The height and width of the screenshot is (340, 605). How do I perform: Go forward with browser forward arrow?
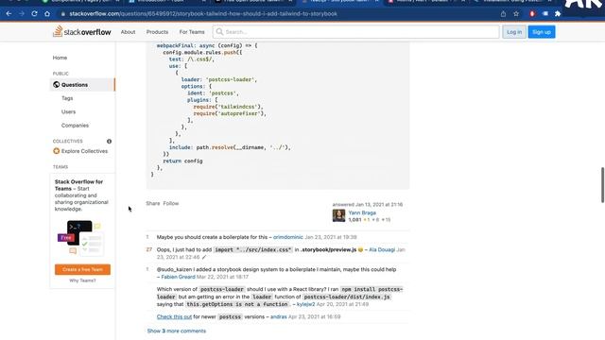pyautogui.click(x=22, y=14)
